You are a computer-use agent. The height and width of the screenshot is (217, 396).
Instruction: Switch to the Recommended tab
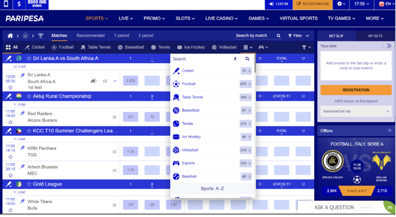tap(90, 35)
